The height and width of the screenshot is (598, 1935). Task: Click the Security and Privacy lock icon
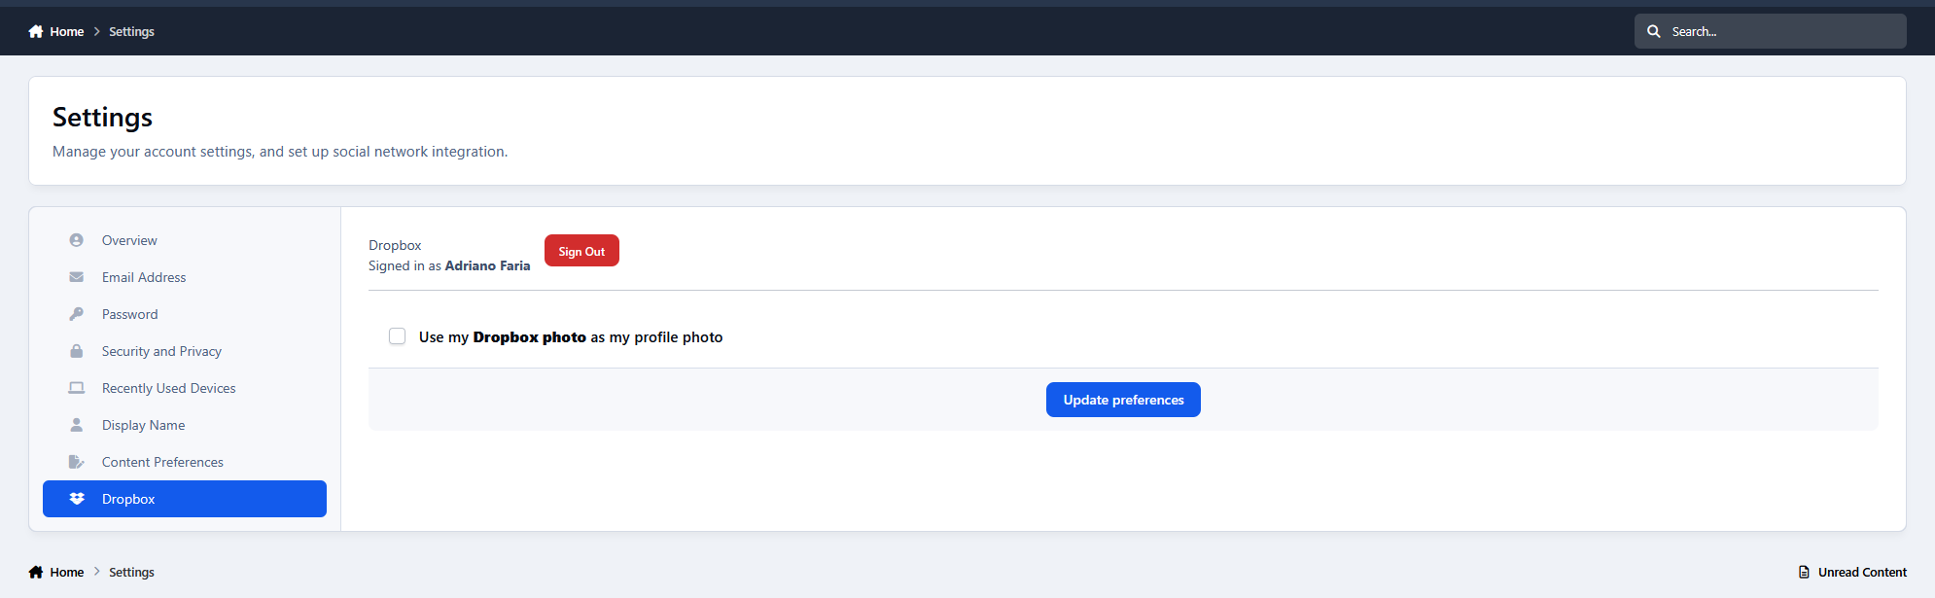(x=76, y=351)
